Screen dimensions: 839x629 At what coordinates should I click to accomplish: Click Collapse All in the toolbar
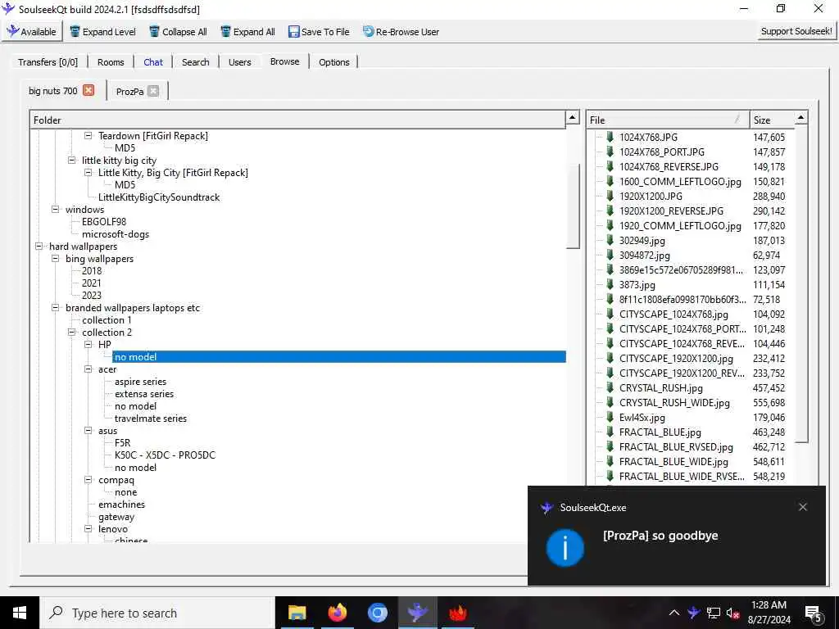click(178, 32)
